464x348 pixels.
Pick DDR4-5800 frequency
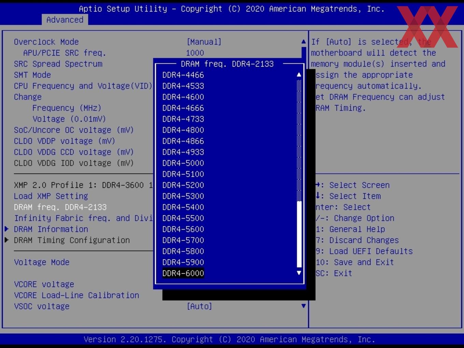pyautogui.click(x=183, y=251)
